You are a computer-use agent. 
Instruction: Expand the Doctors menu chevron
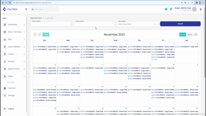point(24,54)
